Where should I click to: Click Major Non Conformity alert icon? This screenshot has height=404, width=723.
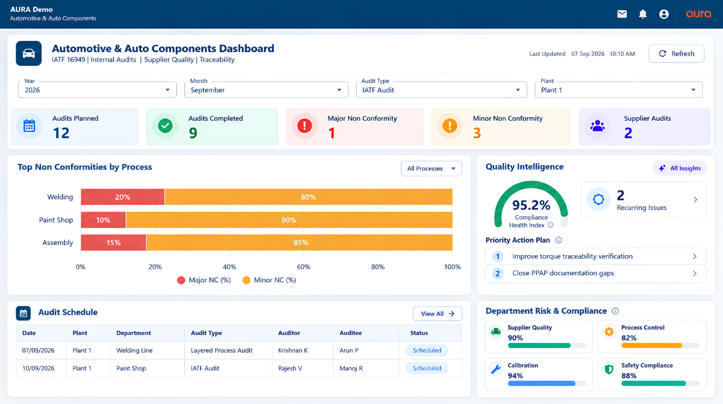click(305, 126)
